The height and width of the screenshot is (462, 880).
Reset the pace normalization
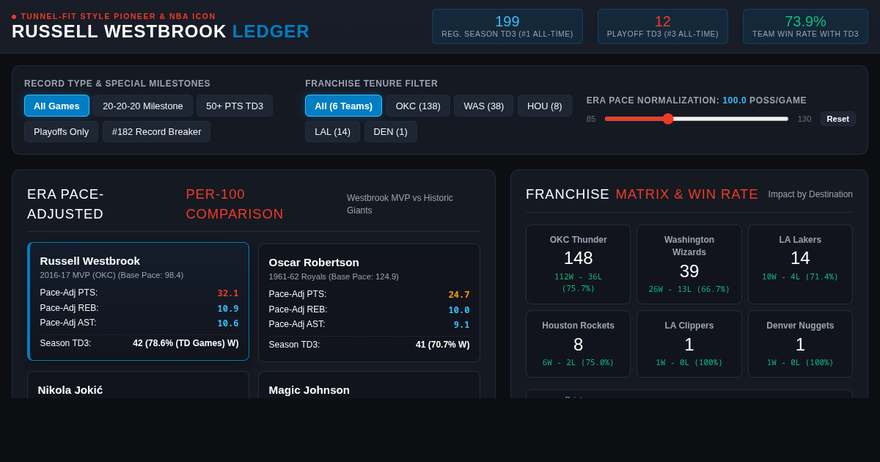pos(837,119)
